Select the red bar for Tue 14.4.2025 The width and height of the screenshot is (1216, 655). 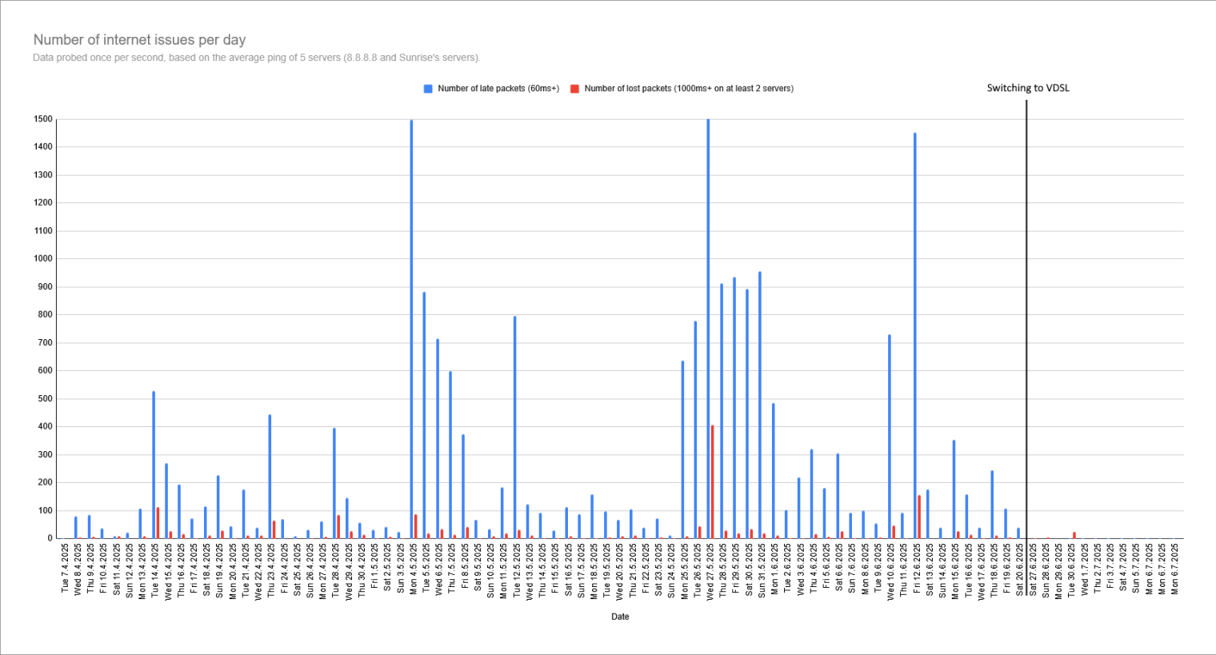pos(158,523)
